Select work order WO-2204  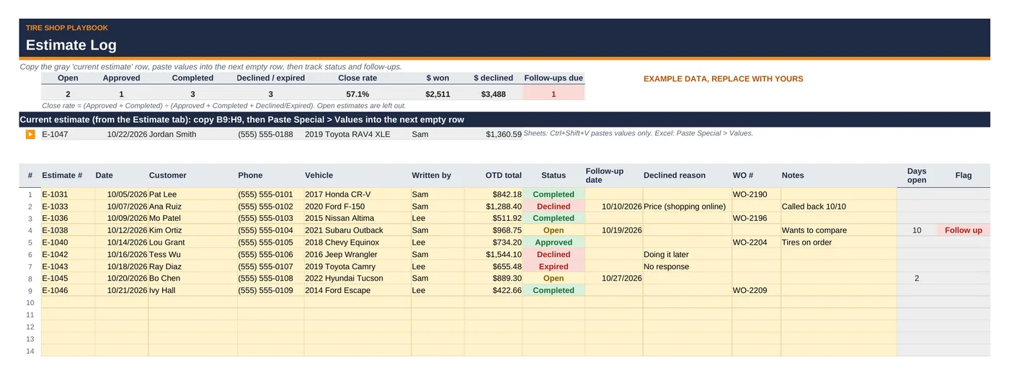(756, 243)
